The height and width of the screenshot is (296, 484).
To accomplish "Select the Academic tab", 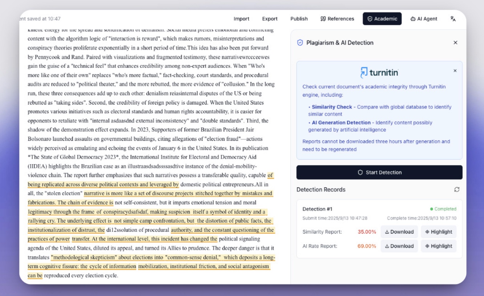I will tap(382, 19).
